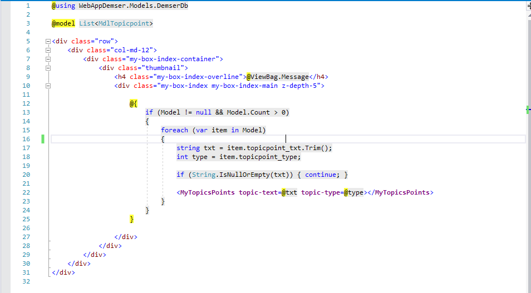Collapse the div class="row" block
The width and height of the screenshot is (531, 293).
(x=48, y=41)
